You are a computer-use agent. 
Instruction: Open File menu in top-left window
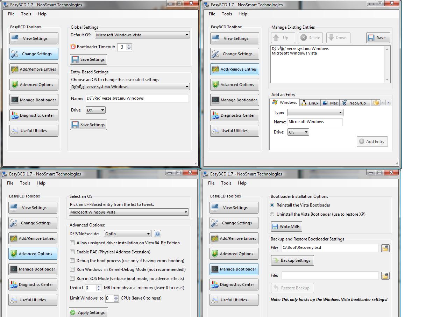(11, 14)
